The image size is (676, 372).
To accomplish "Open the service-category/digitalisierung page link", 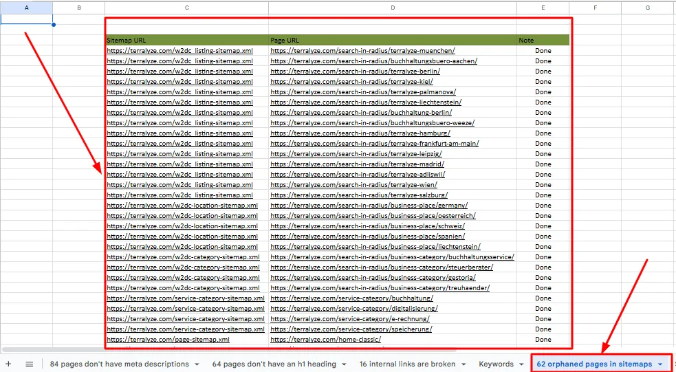I will [x=354, y=309].
